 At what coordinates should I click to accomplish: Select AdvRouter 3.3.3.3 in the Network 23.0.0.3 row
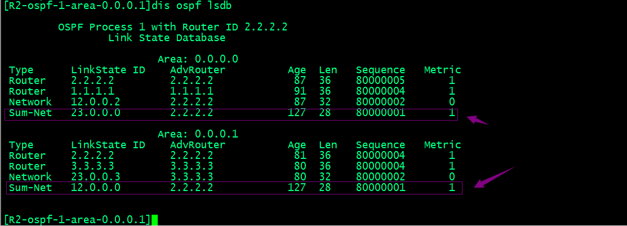coord(191,176)
